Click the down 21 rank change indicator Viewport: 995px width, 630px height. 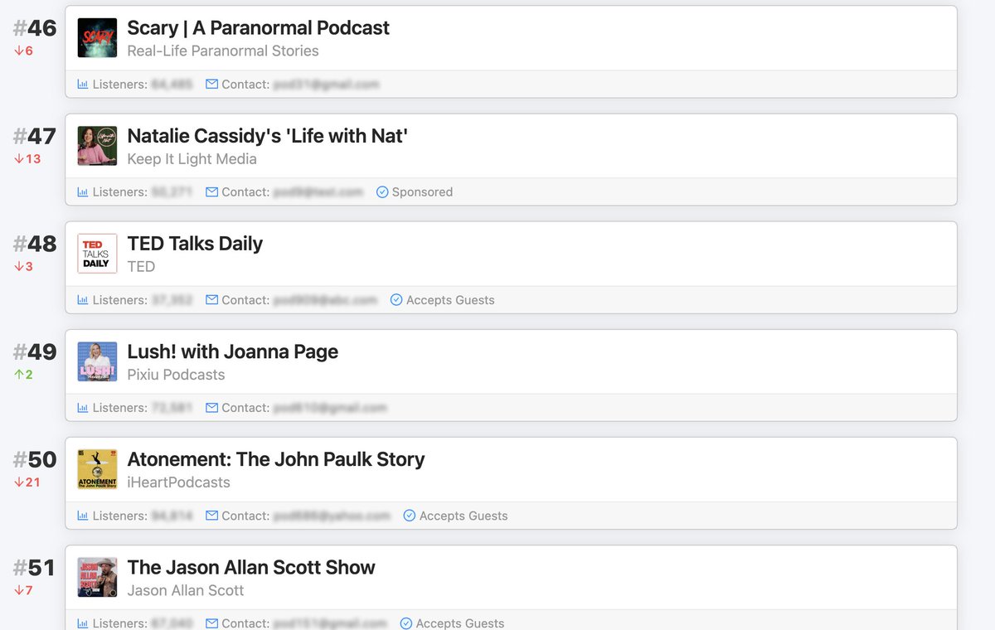27,482
